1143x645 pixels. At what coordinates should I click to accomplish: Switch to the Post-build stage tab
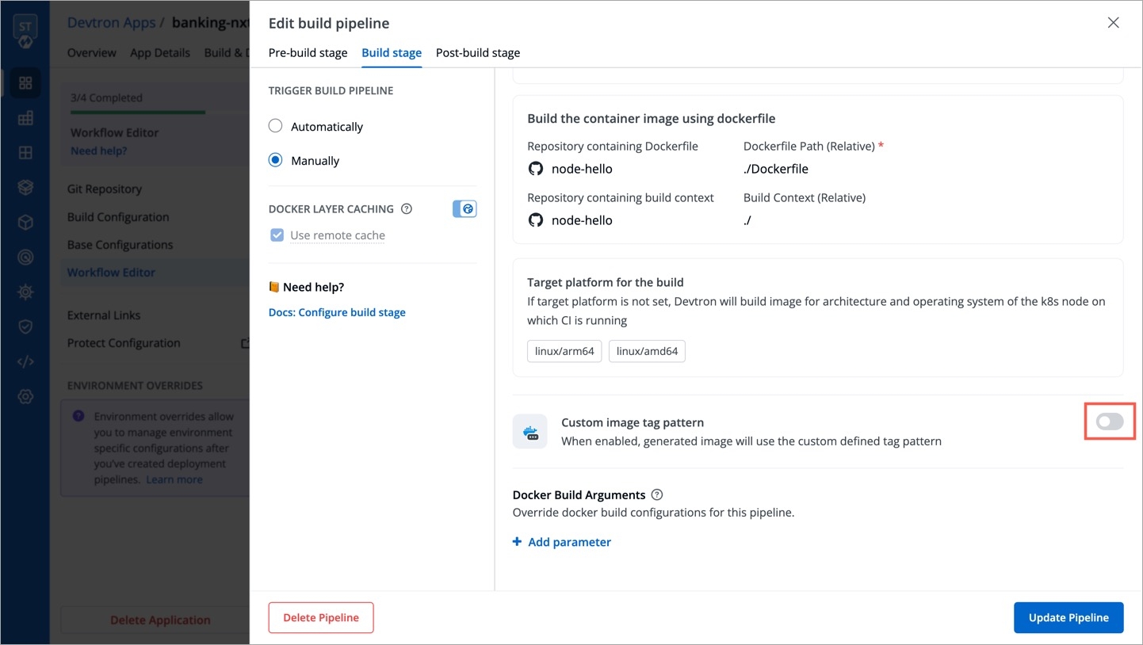[478, 53]
